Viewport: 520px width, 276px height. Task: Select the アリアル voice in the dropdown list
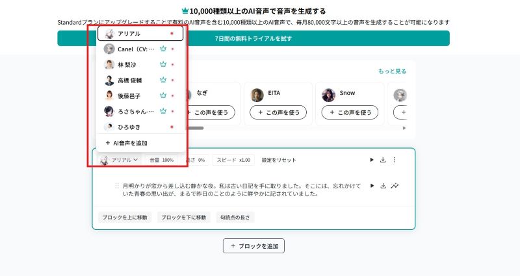140,34
